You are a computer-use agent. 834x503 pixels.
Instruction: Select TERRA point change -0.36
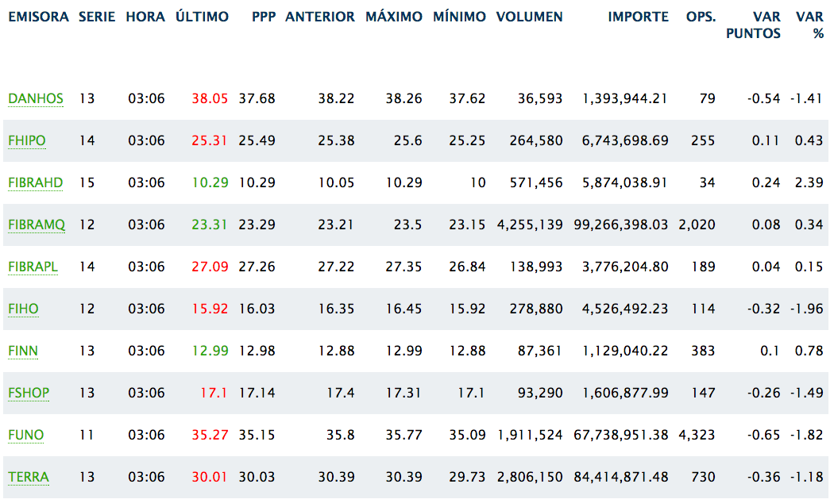764,477
